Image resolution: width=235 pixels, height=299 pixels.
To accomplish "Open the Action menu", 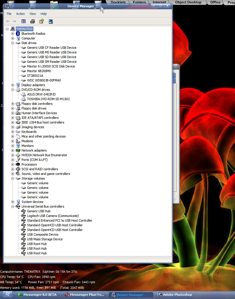I will (x=20, y=14).
